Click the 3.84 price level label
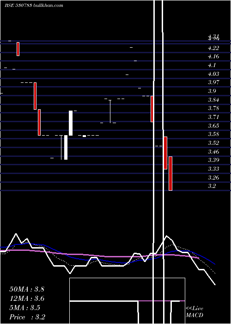 click(x=213, y=100)
